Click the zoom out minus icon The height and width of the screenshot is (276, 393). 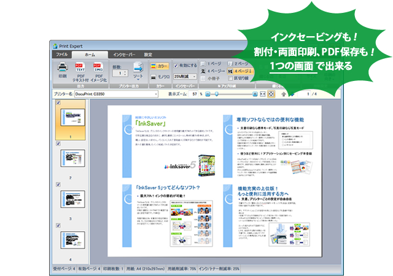click(208, 94)
